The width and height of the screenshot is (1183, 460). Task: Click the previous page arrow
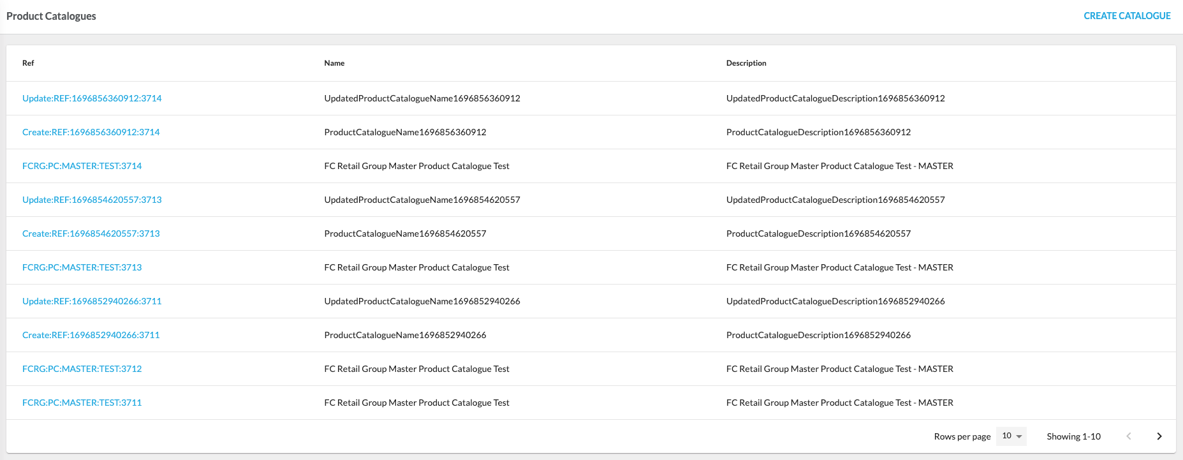click(1128, 436)
